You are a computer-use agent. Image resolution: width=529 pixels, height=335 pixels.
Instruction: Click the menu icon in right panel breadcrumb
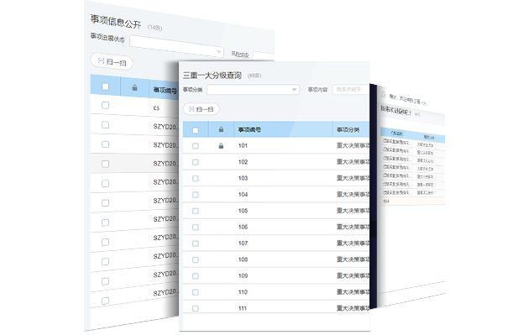[x=383, y=95]
